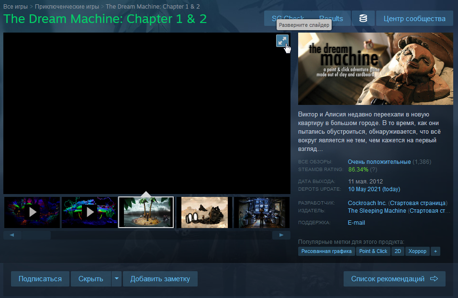The width and height of the screenshot is (458, 298).
Task: Open the Results button
Action: pyautogui.click(x=331, y=18)
